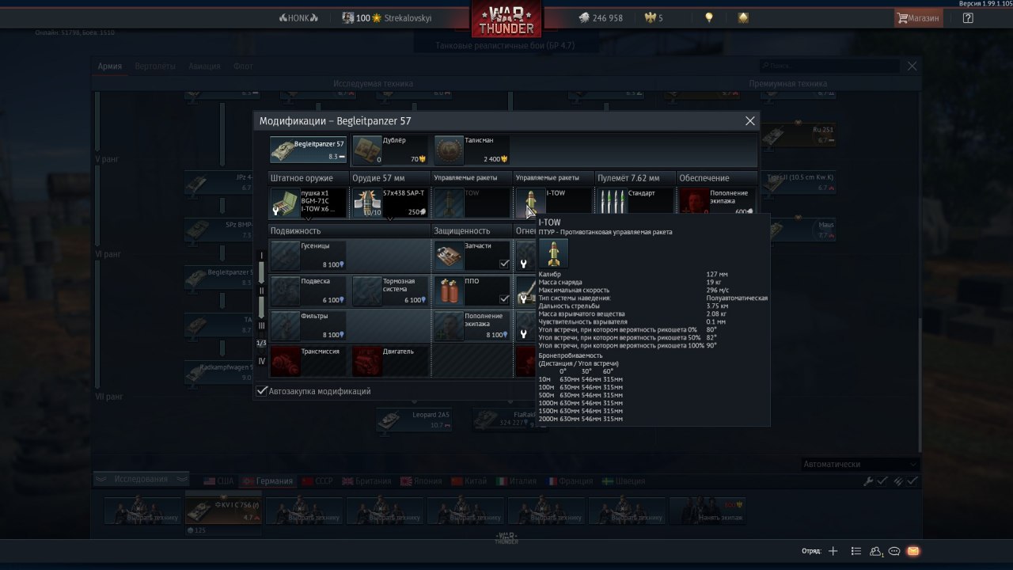Open the chat bubble icon
Image resolution: width=1013 pixels, height=570 pixels.
(x=894, y=551)
